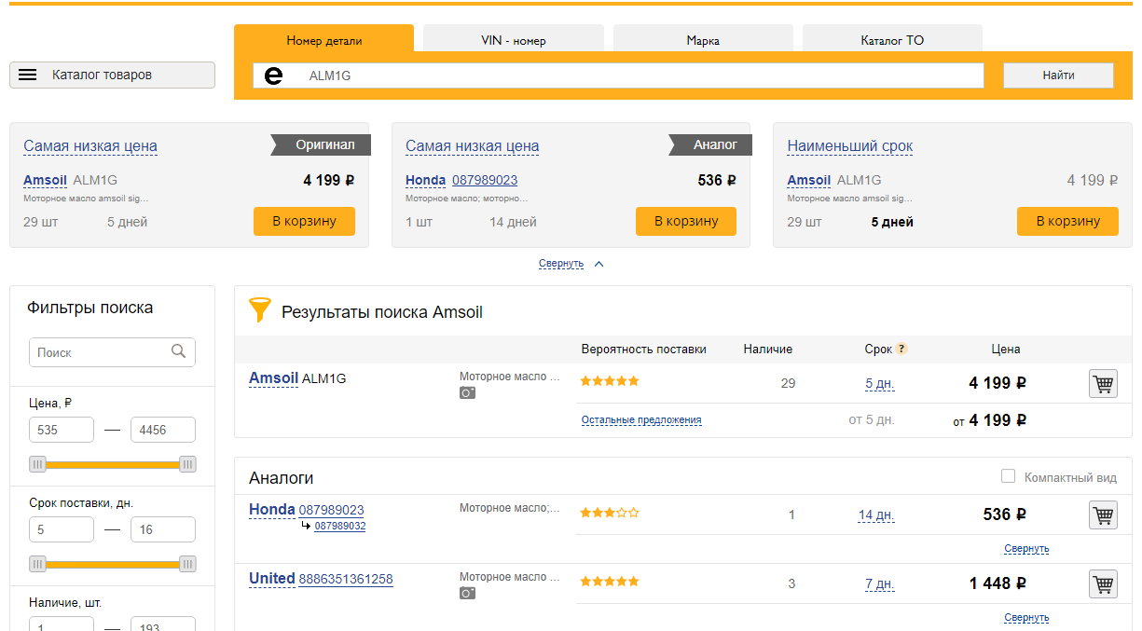Click the Наименьший срок heading
The image size is (1142, 631).
(850, 146)
